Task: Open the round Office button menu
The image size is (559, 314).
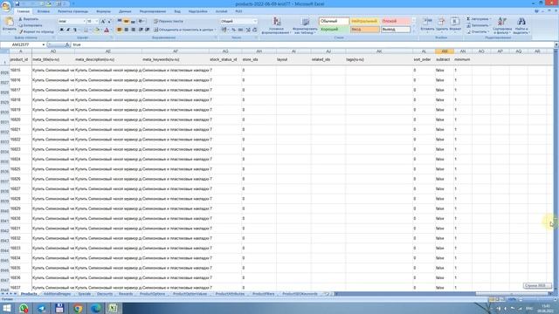Action: (6, 6)
